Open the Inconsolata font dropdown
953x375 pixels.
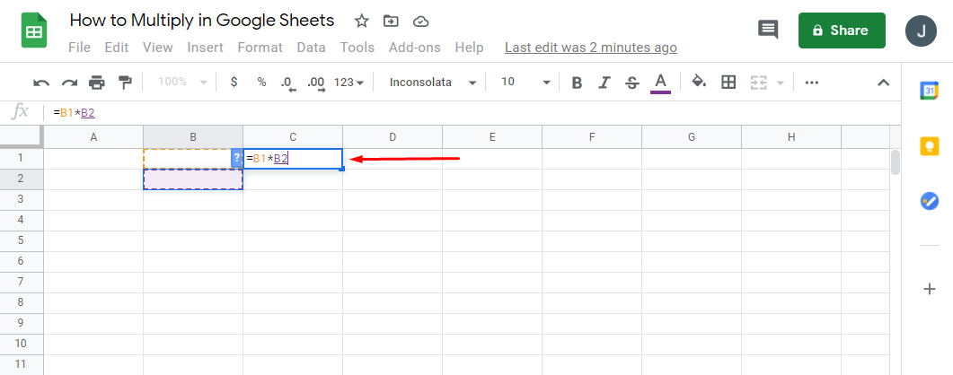point(432,82)
